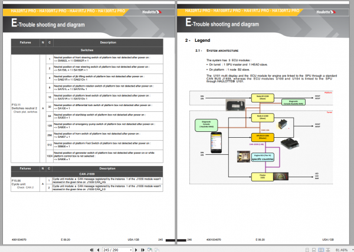Click the differential lock switch description row
Screen dimensions: 354x252
(108, 107)
